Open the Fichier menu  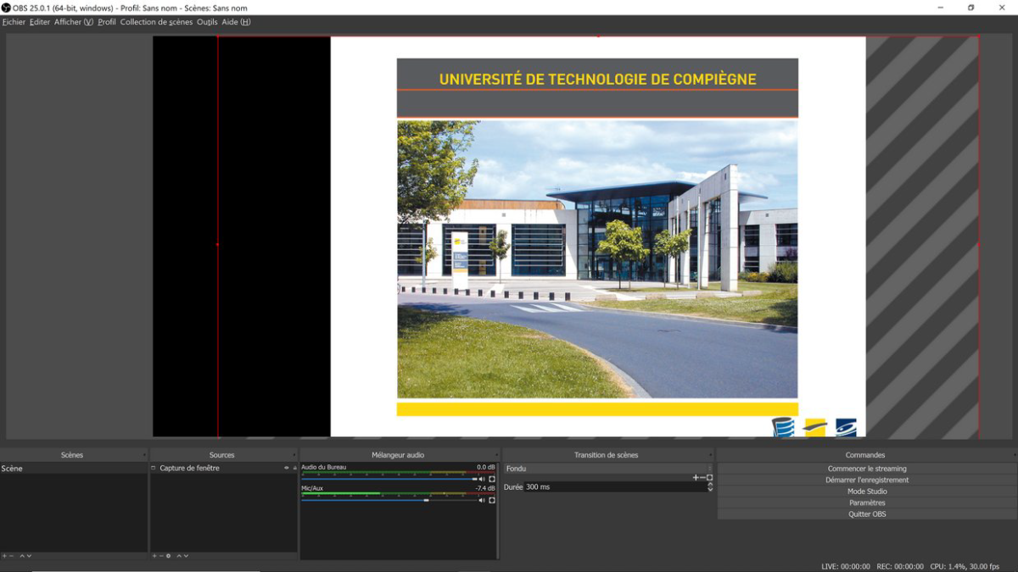pyautogui.click(x=14, y=22)
